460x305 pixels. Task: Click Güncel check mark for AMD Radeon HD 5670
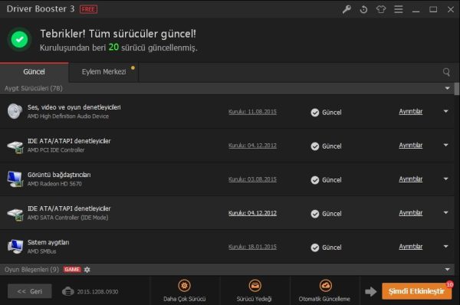(x=315, y=180)
